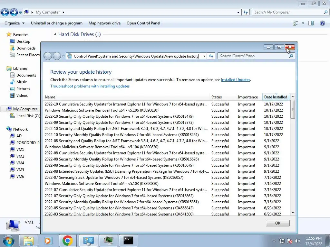The height and width of the screenshot is (247, 330).
Task: Open VM2 under Network
Action: [20, 156]
